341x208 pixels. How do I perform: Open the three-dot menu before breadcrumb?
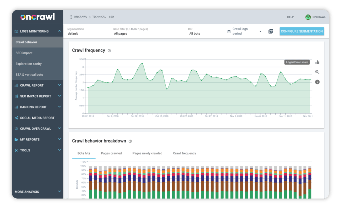tap(71, 17)
